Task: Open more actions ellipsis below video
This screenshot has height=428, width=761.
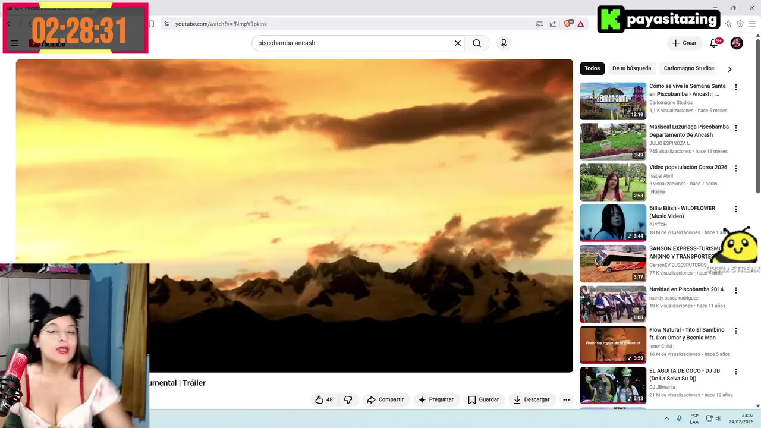Action: (566, 399)
